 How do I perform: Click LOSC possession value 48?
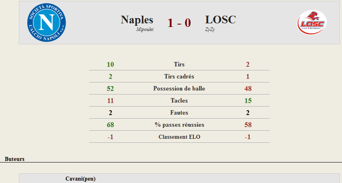[x=248, y=88]
